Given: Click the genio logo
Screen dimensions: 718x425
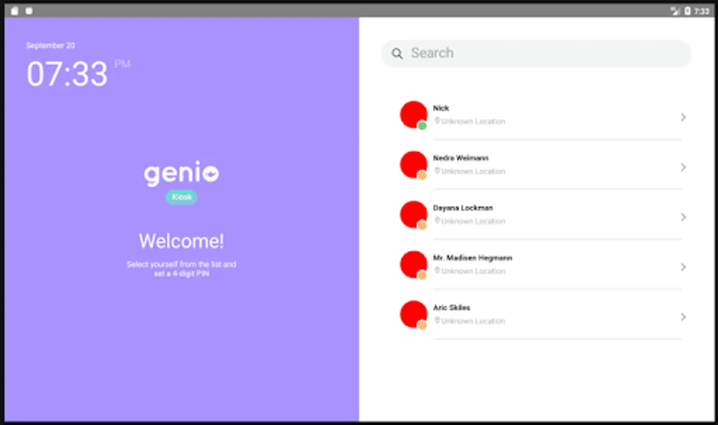Looking at the screenshot, I should coord(181,173).
